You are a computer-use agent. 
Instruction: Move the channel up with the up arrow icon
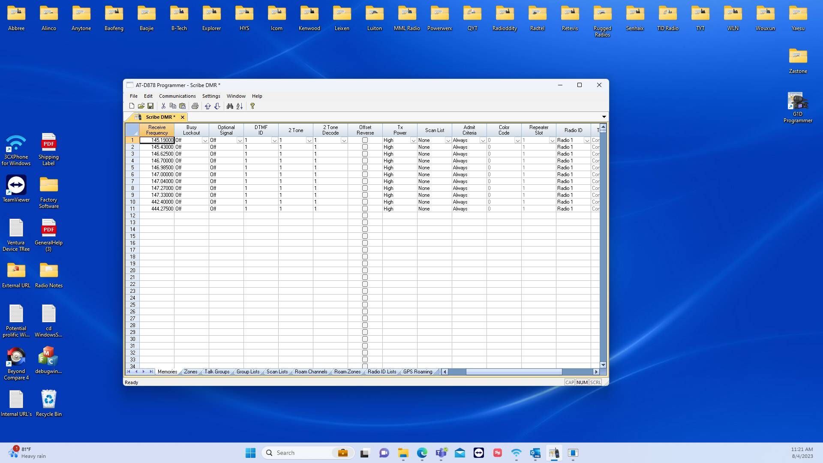tap(208, 106)
